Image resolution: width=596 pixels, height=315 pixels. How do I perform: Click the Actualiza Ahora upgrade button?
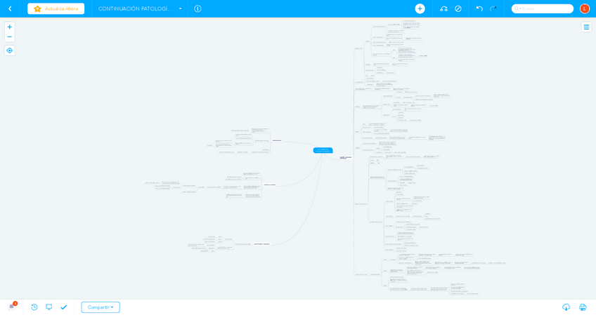coord(56,8)
